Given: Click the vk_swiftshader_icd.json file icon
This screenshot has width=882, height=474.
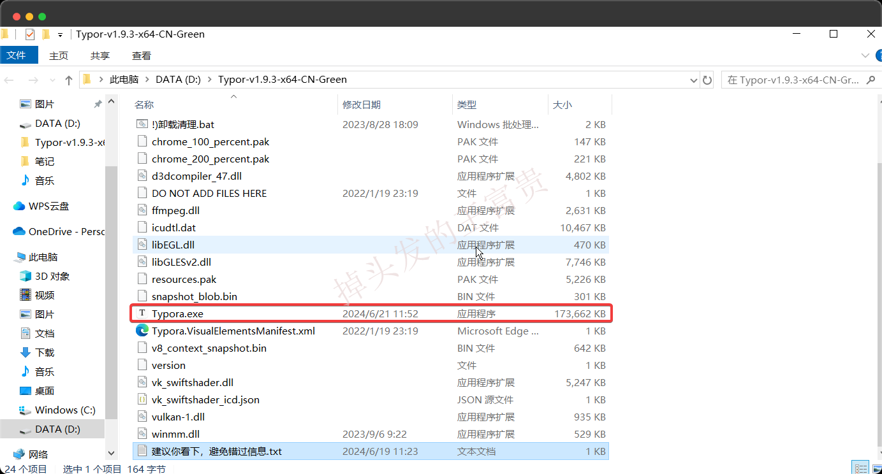Looking at the screenshot, I should pos(142,400).
